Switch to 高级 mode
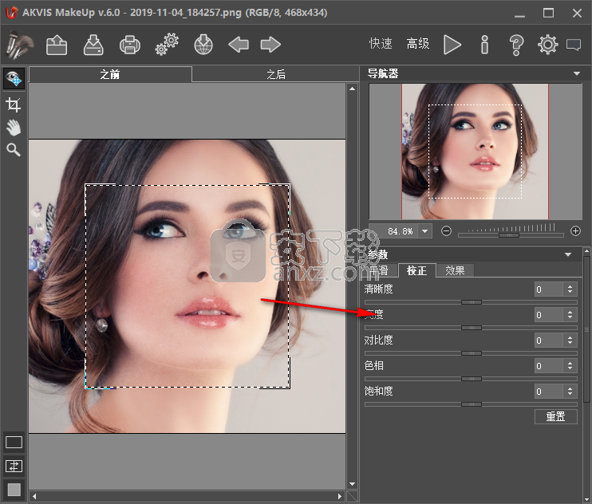The image size is (592, 504). click(x=418, y=44)
